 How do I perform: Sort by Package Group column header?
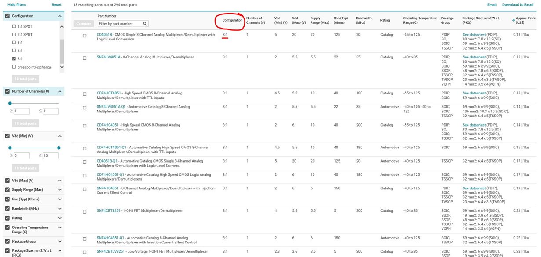click(447, 20)
